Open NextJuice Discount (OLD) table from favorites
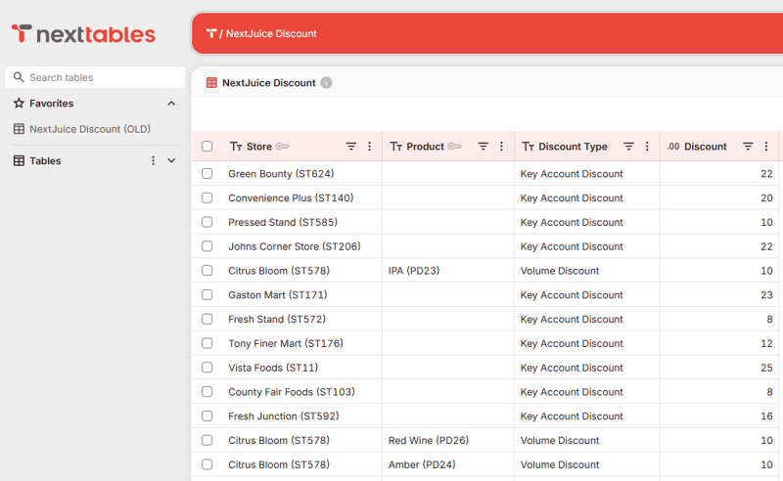Image resolution: width=783 pixels, height=481 pixels. 89,129
